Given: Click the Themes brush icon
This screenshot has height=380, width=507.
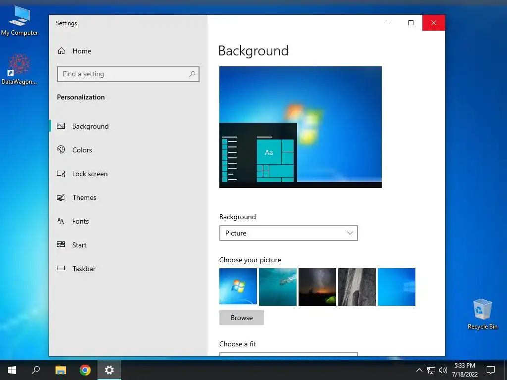Looking at the screenshot, I should point(61,197).
